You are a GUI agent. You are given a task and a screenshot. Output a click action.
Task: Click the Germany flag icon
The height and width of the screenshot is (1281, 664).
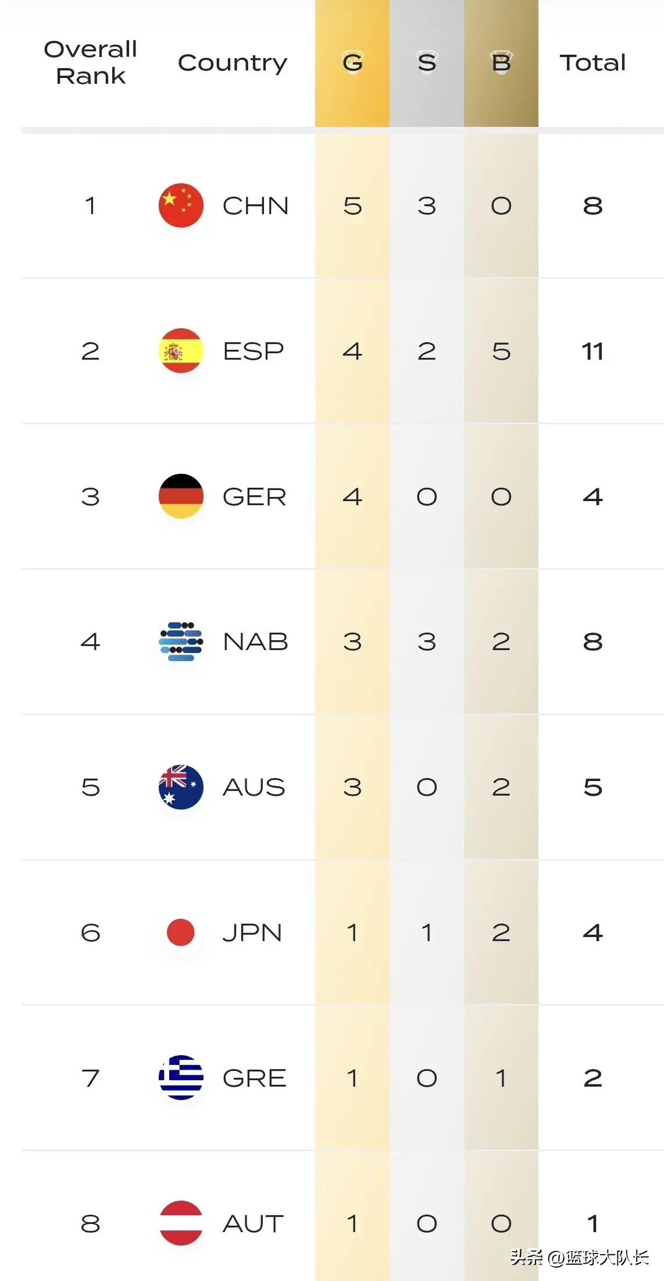[x=181, y=496]
